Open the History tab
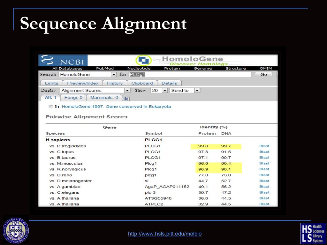327x245 pixels. click(115, 83)
